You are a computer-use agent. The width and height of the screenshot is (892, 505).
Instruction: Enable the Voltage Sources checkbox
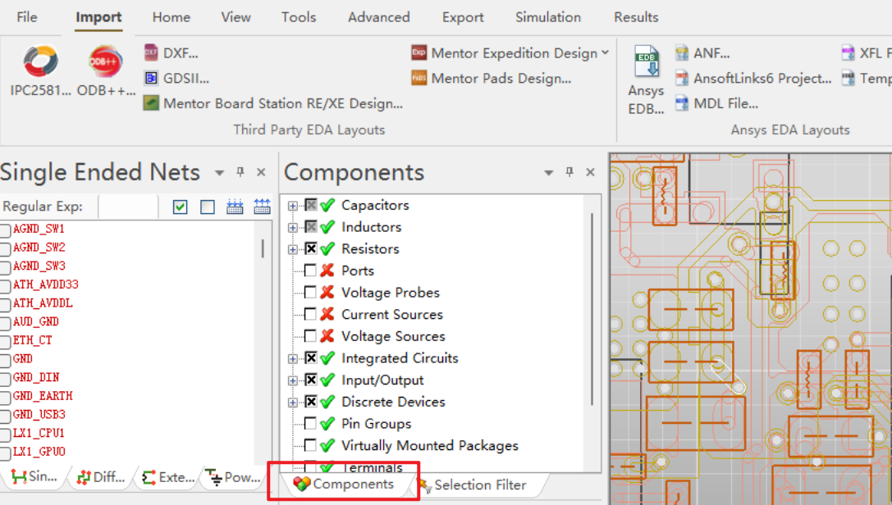[311, 336]
